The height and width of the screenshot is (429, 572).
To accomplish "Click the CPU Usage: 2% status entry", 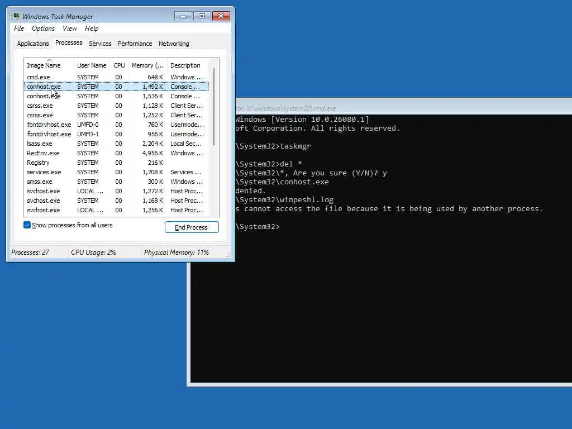I will click(x=93, y=252).
